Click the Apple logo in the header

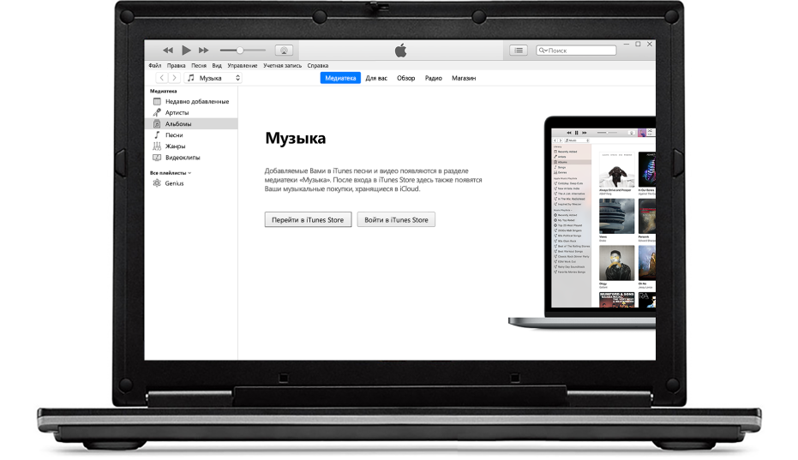coord(400,51)
